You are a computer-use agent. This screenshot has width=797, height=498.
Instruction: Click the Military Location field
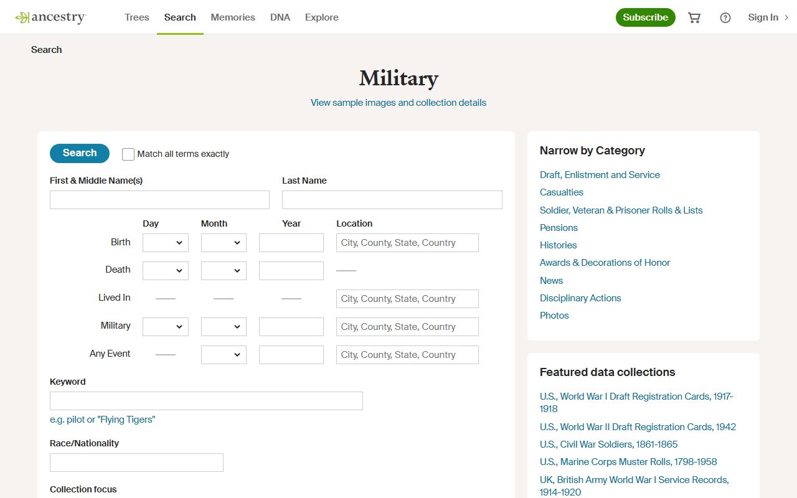407,327
